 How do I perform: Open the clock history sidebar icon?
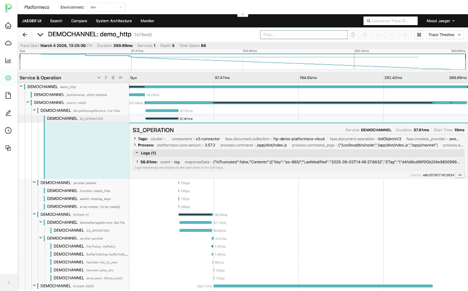click(8, 131)
